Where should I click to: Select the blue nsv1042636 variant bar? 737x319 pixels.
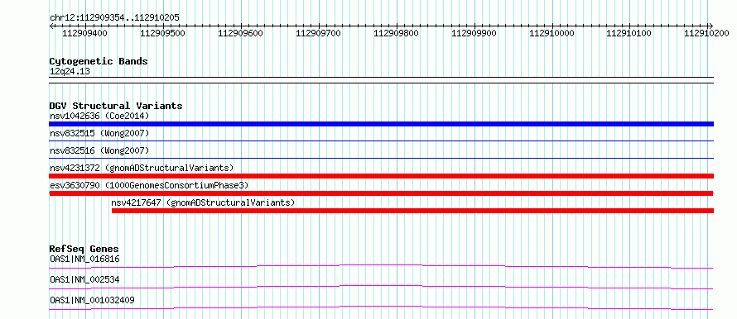pyautogui.click(x=381, y=124)
